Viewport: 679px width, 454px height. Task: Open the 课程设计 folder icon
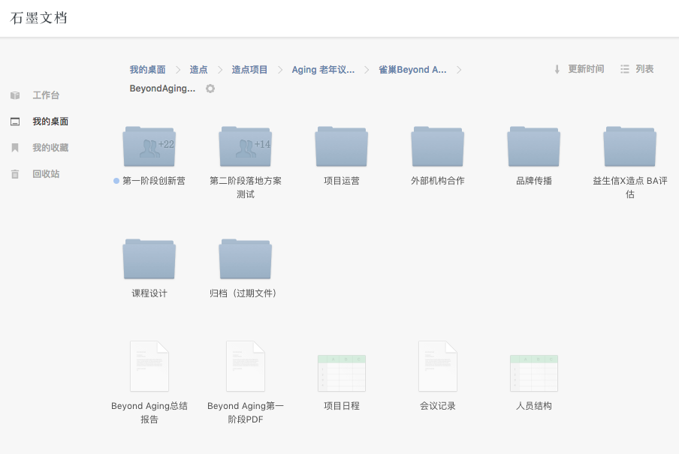tap(149, 259)
